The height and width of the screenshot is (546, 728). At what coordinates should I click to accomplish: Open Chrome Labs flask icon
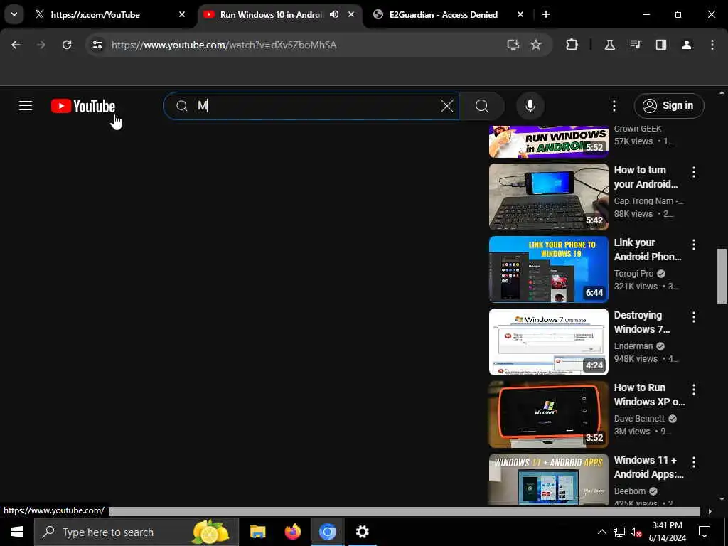pyautogui.click(x=609, y=45)
